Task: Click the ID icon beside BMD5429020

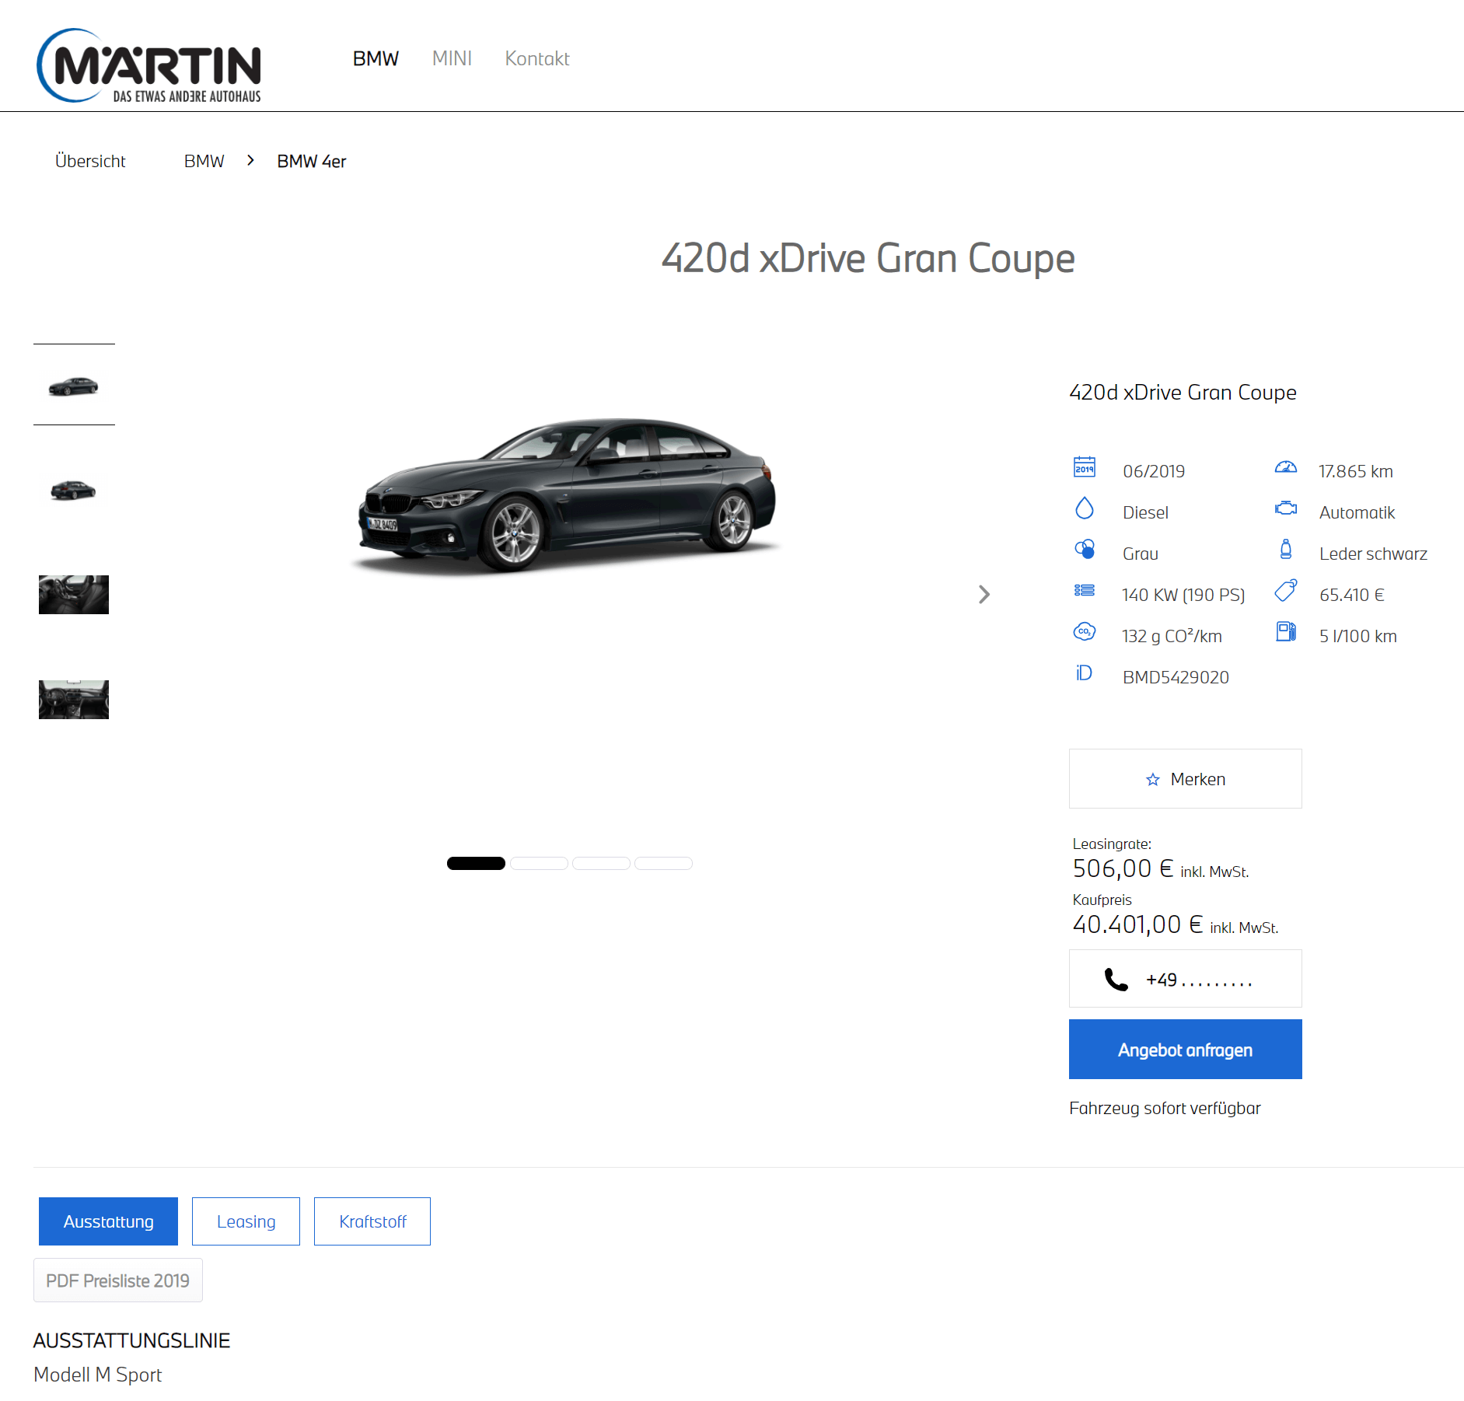Action: 1084,673
